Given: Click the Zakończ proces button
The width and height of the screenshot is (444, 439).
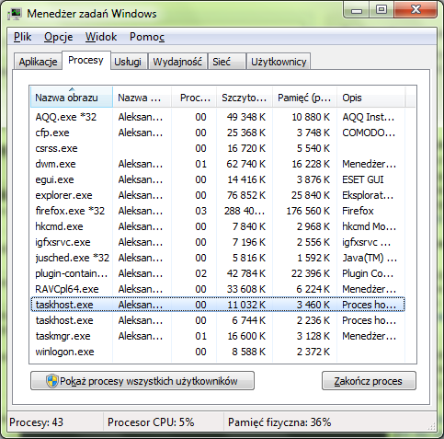Looking at the screenshot, I should pyautogui.click(x=369, y=381).
